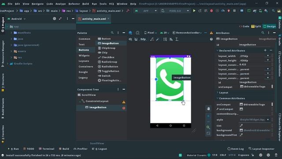Pick a backgroundTint color with eyedropper
This screenshot has height=159, width=282.
pos(241,135)
